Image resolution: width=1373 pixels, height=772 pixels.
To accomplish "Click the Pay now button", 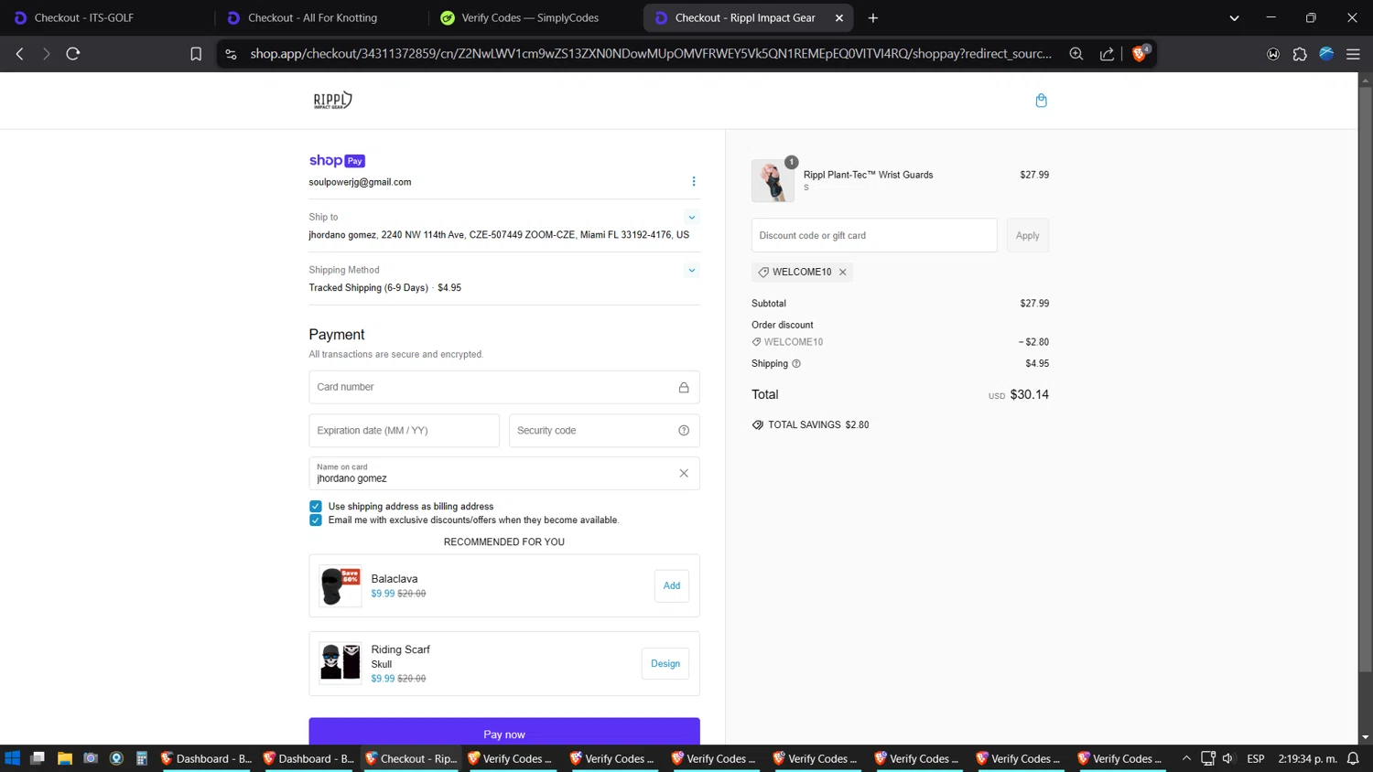I will (x=504, y=734).
